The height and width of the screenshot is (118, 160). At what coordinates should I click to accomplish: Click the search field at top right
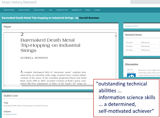point(145,2)
